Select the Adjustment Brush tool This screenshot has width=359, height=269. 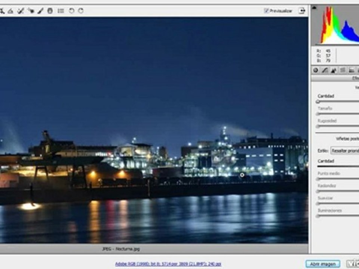[x=40, y=11]
